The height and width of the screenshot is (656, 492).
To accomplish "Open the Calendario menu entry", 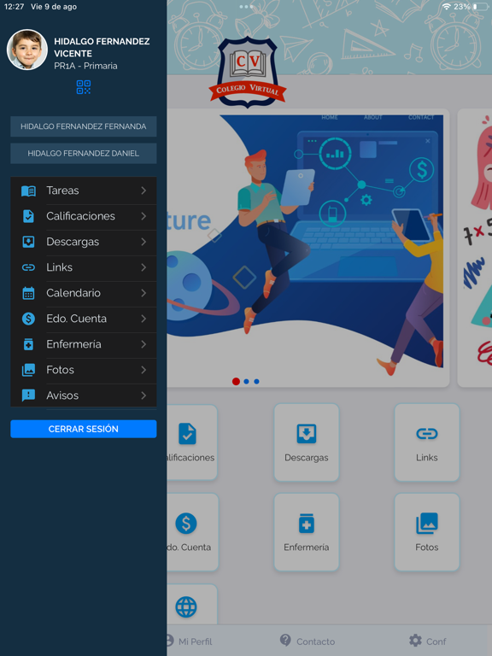I will (x=84, y=293).
